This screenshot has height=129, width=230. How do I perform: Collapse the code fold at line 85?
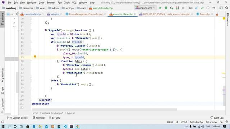click(31, 42)
